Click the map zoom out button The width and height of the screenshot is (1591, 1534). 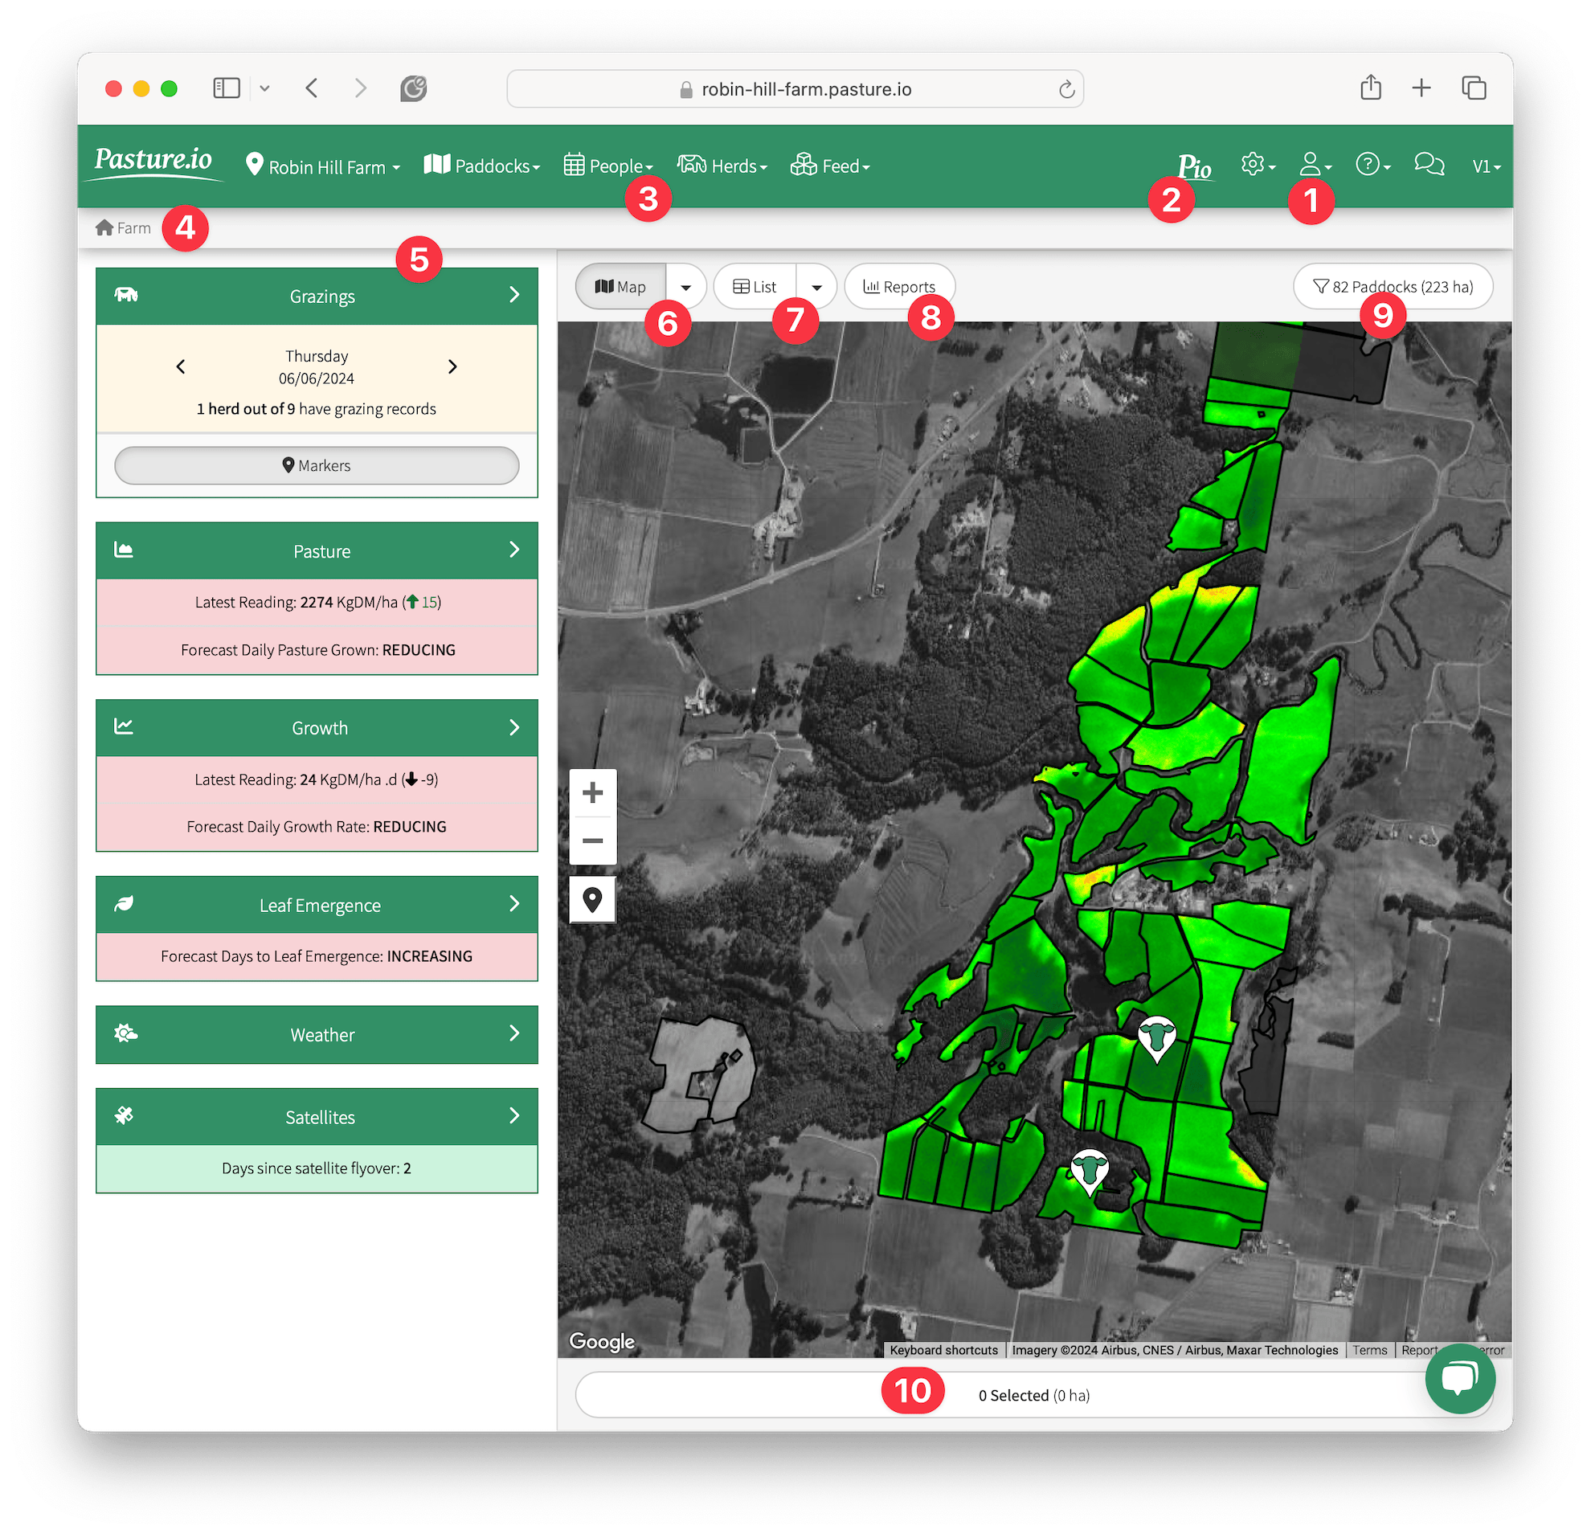point(592,840)
